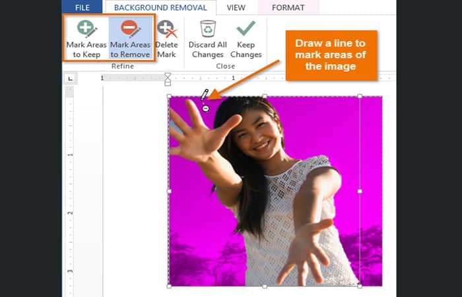Switch to the BACKGROUND REMOVAL tab
This screenshot has width=462, height=297.
[160, 8]
